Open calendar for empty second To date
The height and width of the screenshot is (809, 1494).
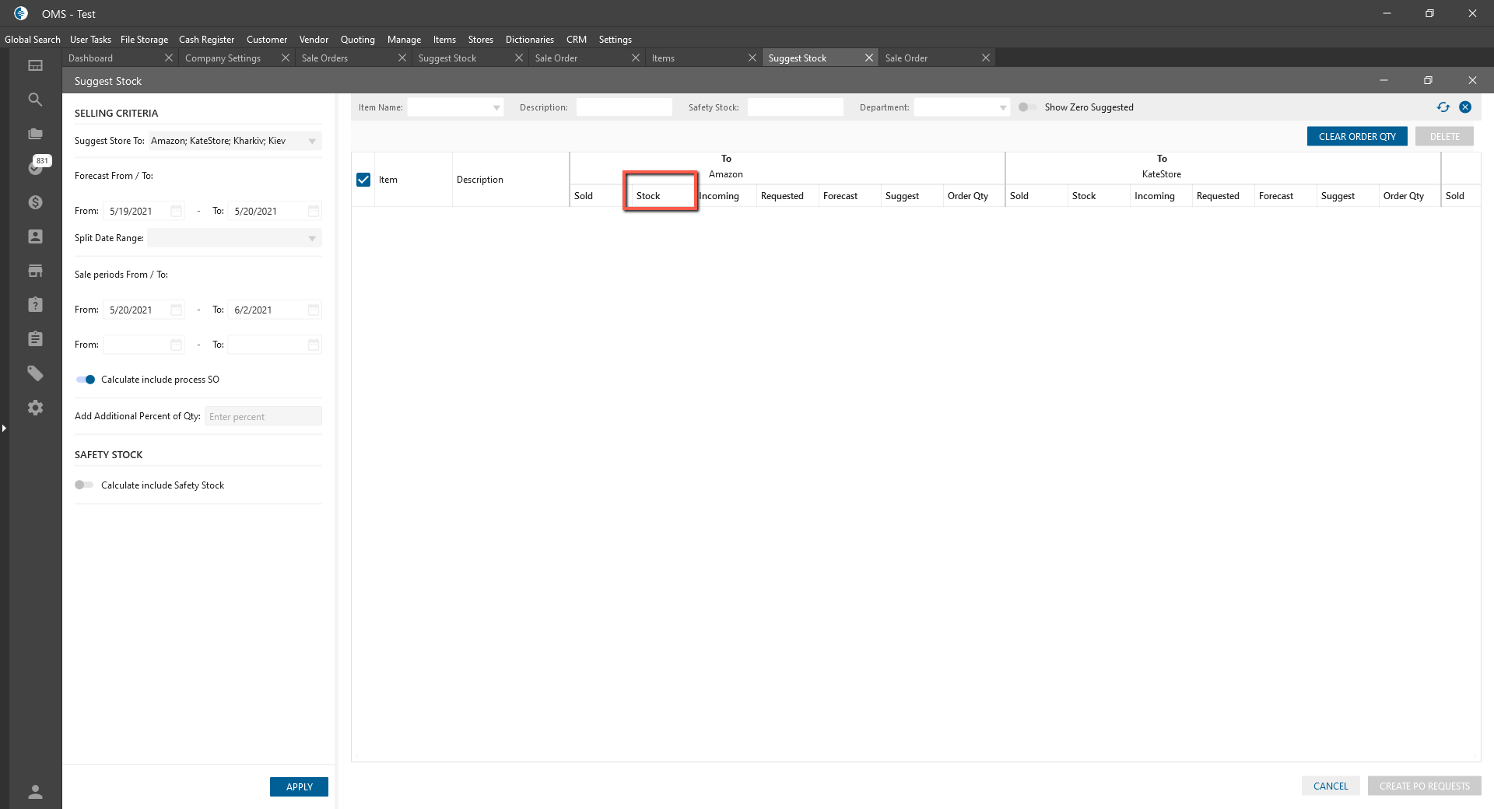tap(314, 345)
